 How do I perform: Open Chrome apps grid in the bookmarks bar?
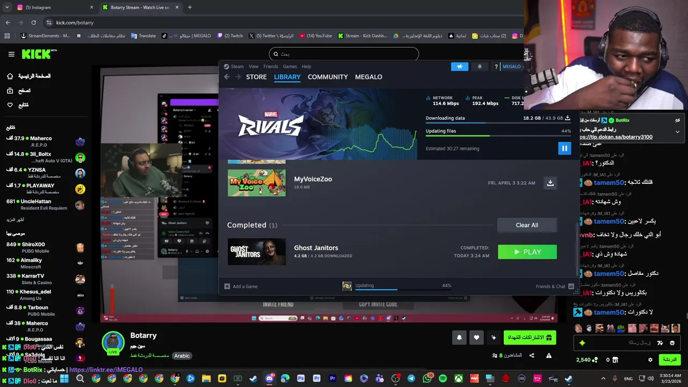pyautogui.click(x=7, y=36)
